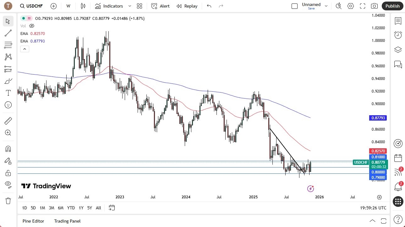
Task: Enable Magnet mode snapping
Action: coord(8,149)
